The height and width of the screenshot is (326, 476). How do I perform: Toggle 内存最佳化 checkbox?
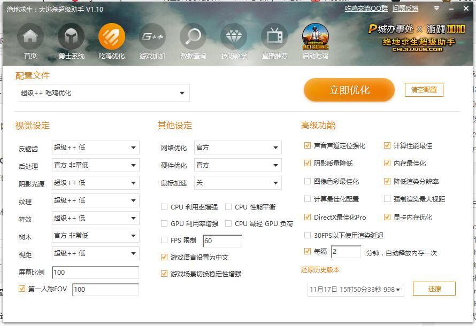click(x=387, y=163)
